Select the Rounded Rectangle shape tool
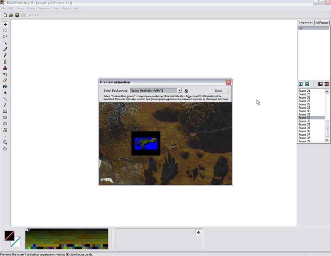331x256 pixels. 5,117
